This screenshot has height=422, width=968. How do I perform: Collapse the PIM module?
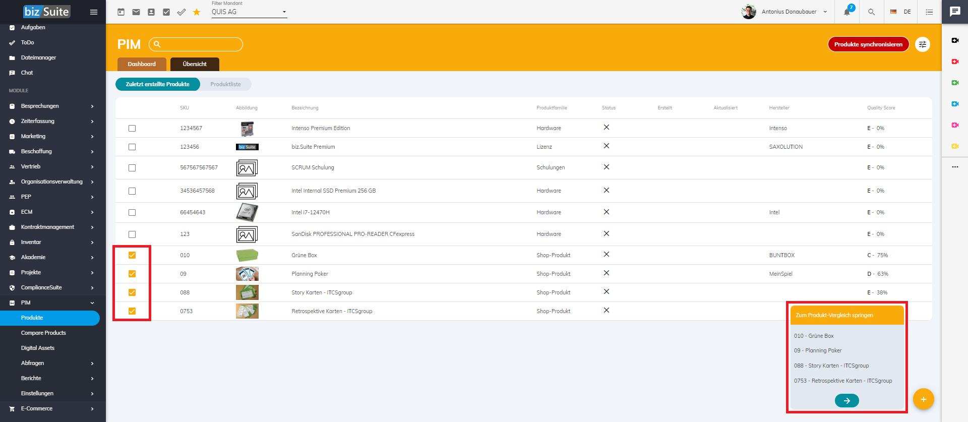tap(52, 303)
